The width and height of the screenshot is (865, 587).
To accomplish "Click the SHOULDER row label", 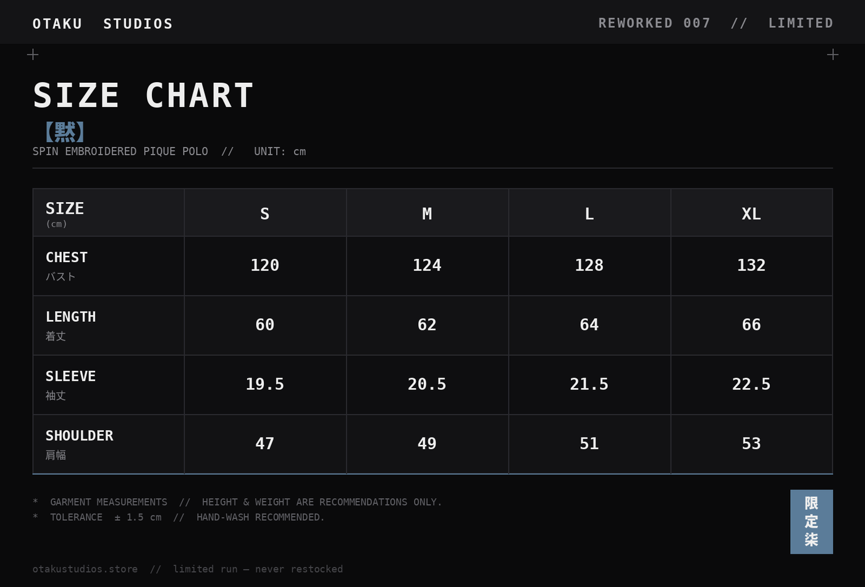I will (x=79, y=436).
